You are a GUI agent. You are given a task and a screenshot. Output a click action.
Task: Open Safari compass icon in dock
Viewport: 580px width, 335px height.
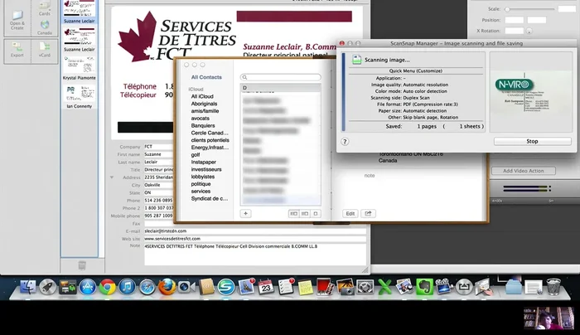pos(147,287)
